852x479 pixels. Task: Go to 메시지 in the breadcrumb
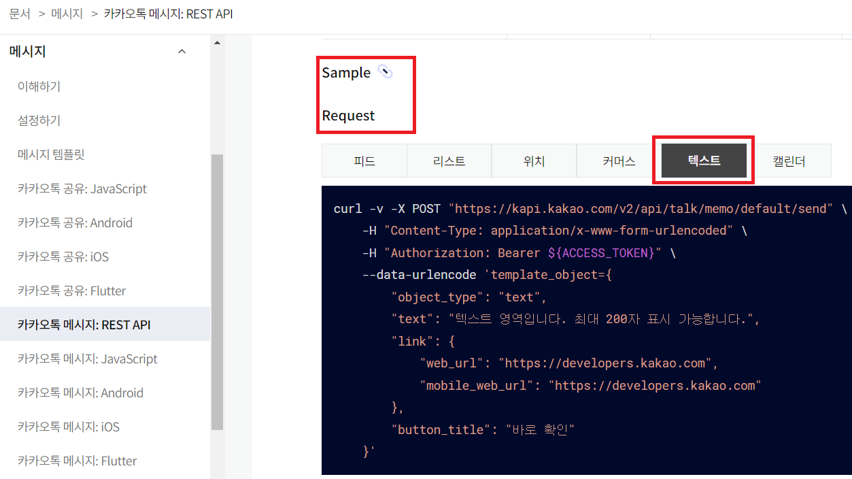point(67,14)
